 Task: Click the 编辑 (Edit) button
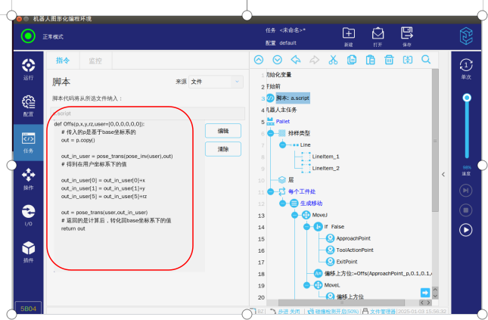pyautogui.click(x=223, y=131)
